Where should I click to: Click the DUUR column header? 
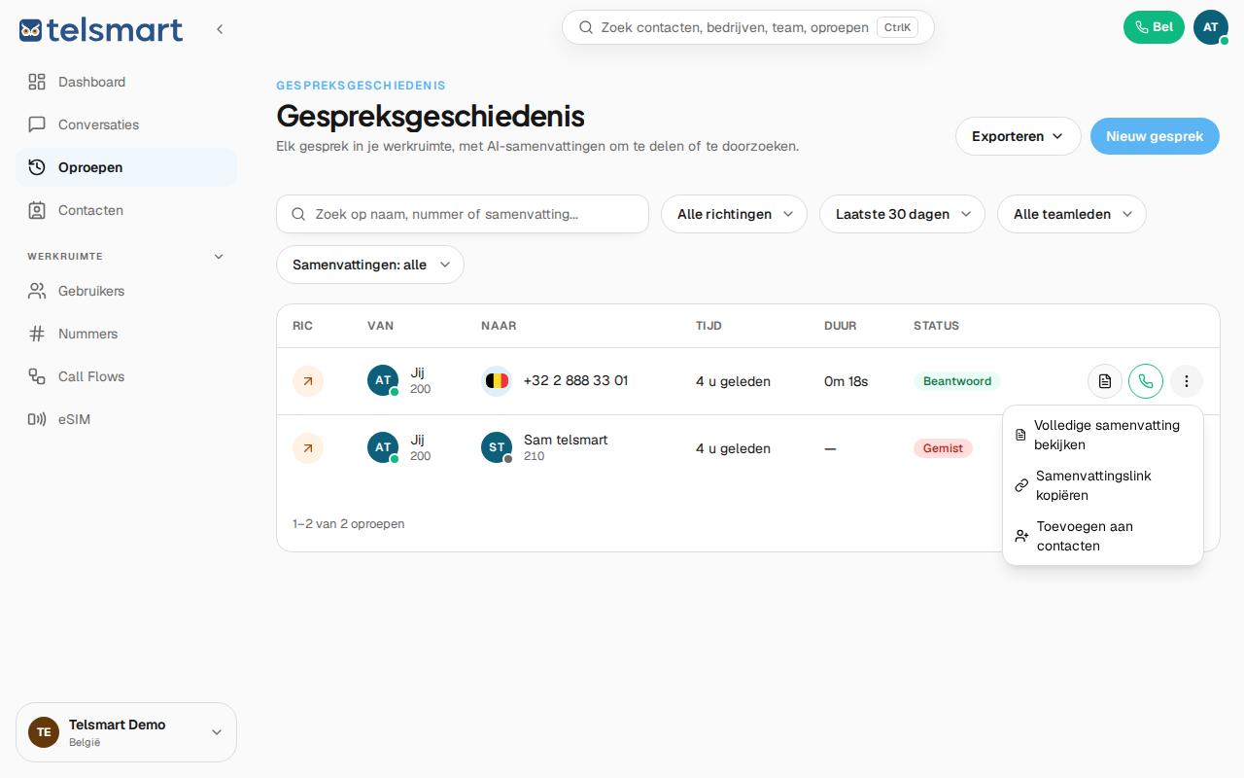pos(841,326)
